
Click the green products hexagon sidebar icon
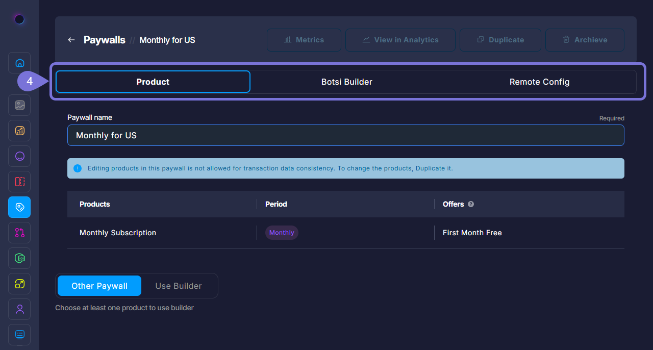tap(19, 258)
